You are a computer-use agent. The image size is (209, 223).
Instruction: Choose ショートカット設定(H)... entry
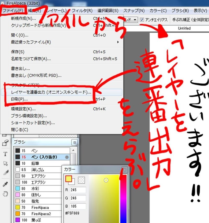(62, 123)
